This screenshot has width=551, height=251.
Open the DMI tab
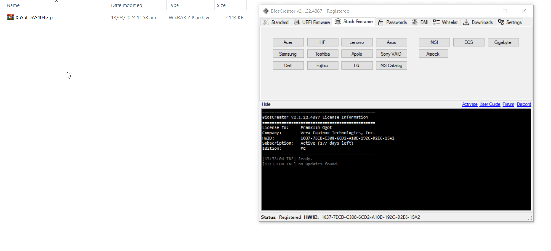(x=420, y=22)
